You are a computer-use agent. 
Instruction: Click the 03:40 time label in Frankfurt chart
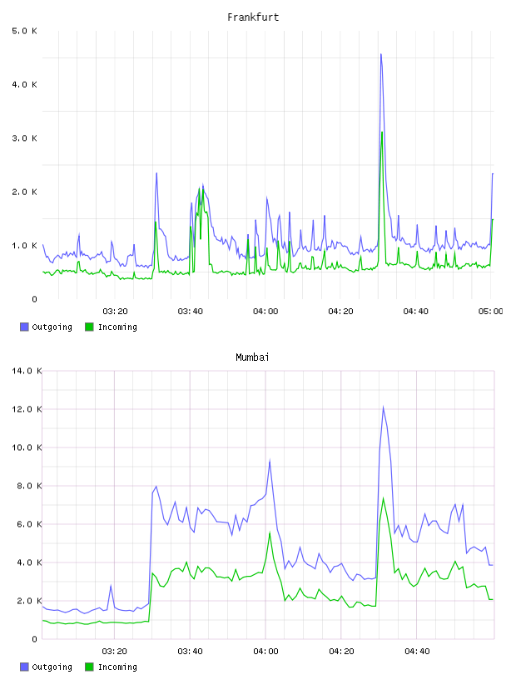click(191, 312)
